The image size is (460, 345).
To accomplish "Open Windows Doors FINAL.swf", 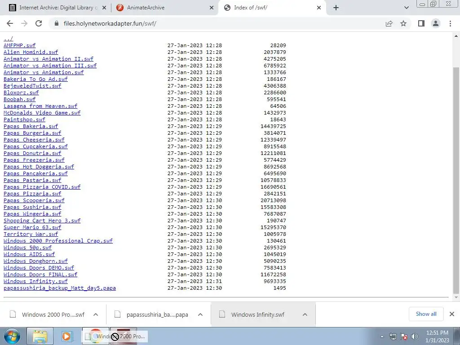I will pyautogui.click(x=40, y=275).
